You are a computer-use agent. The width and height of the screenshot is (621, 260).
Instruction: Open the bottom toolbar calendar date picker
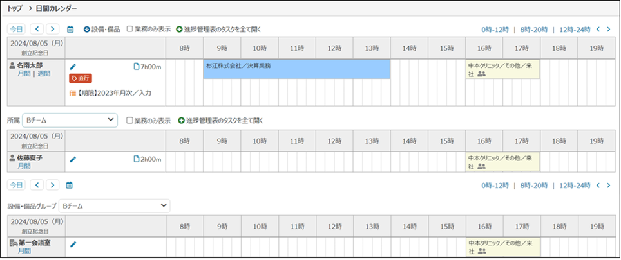click(x=71, y=185)
